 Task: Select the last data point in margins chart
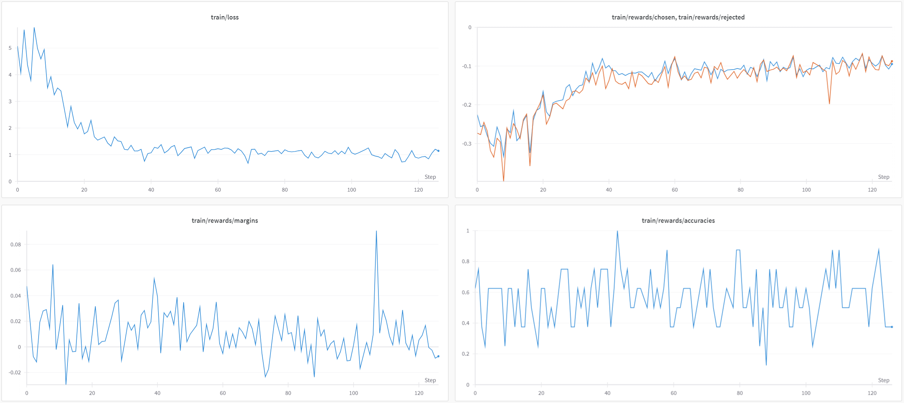(438, 356)
